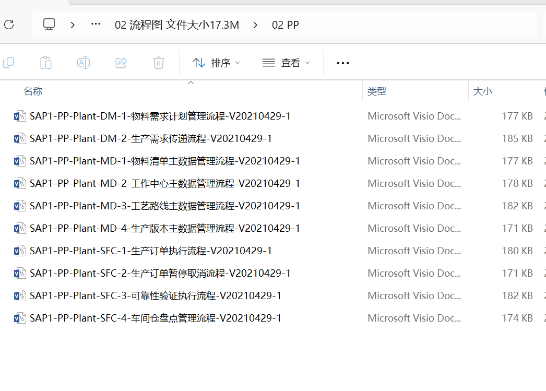Click the refresh icon in address bar
The width and height of the screenshot is (546, 391).
[9, 25]
